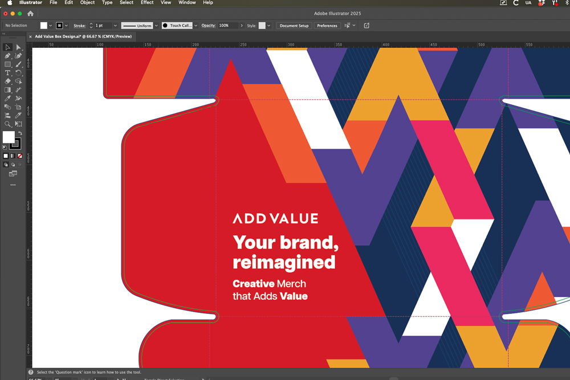The height and width of the screenshot is (380, 570).
Task: Activate the Eraser tool
Action: [x=7, y=81]
